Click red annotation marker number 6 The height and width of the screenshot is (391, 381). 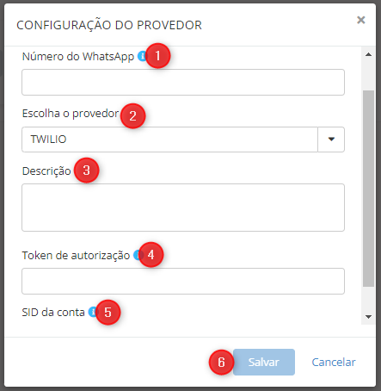pyautogui.click(x=221, y=363)
